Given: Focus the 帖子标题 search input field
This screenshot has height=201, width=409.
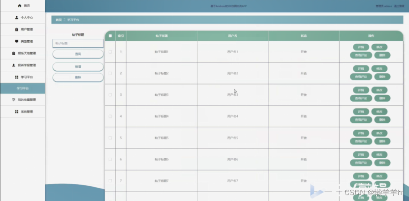Looking at the screenshot, I should [x=78, y=43].
